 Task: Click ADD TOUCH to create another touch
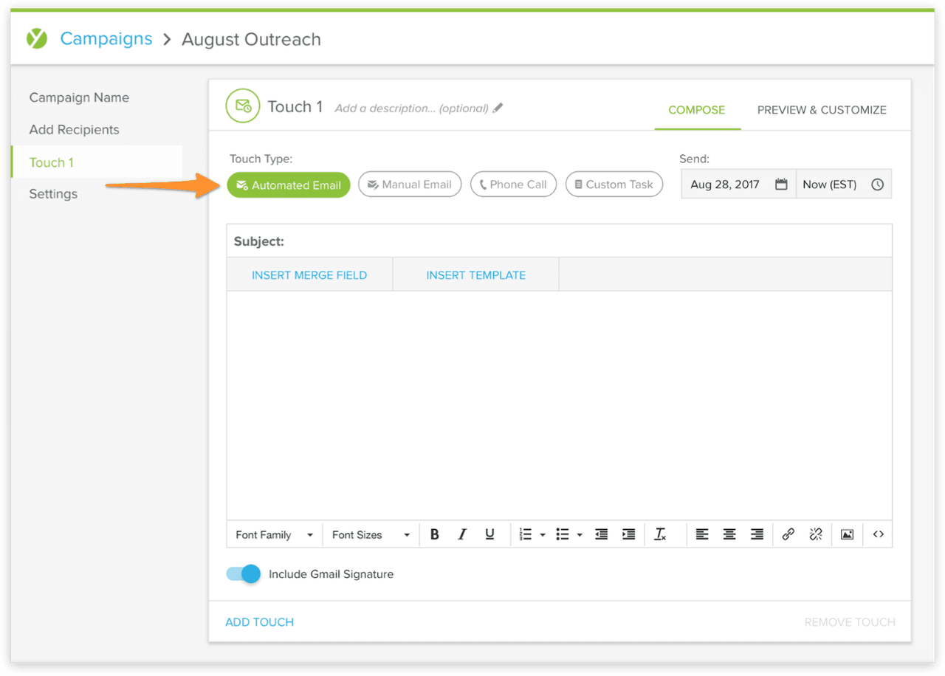(x=259, y=621)
